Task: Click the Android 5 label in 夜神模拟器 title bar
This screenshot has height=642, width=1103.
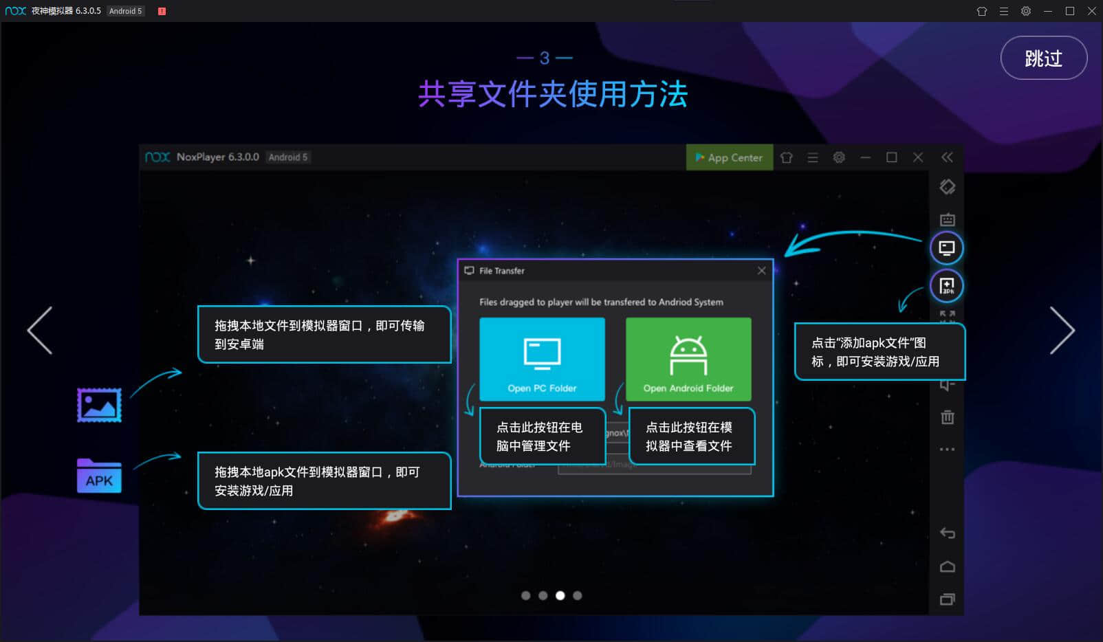Action: tap(125, 11)
